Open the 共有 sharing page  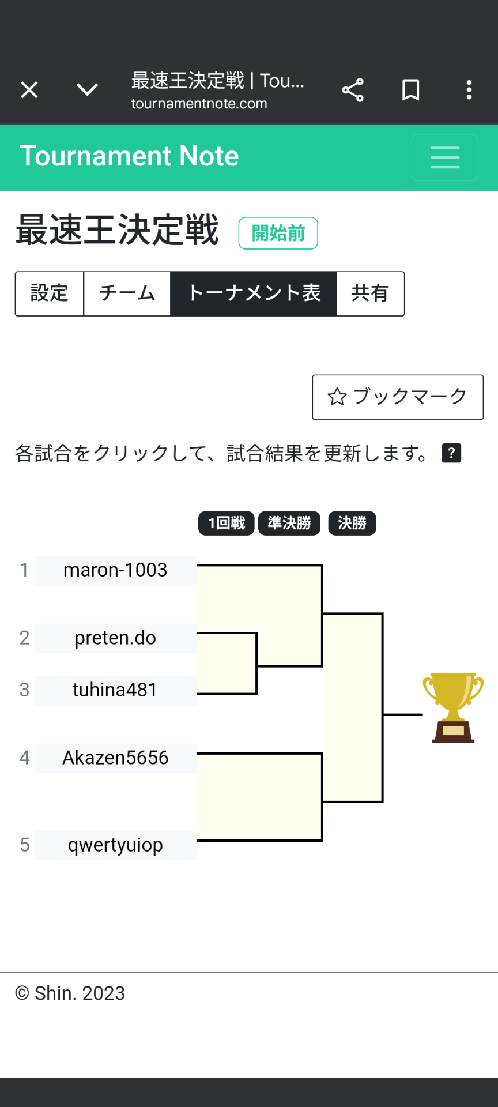coord(370,294)
